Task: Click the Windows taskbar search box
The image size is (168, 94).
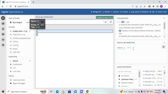Action: [27, 92]
